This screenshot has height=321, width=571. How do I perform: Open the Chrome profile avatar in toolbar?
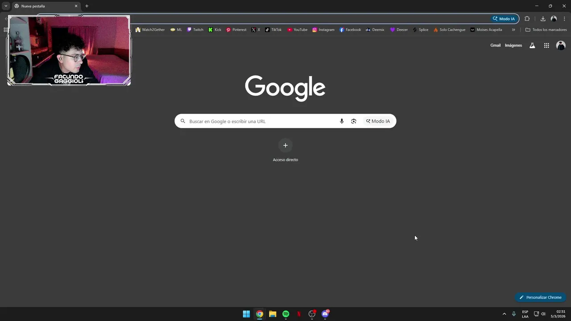point(554,19)
